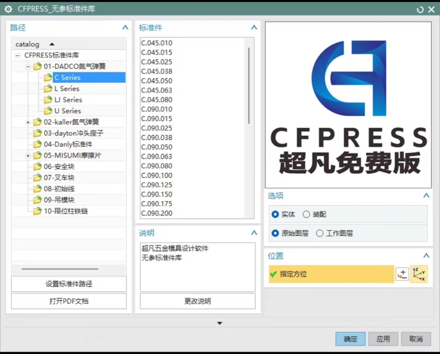
Task: Click the folder icon of C Series
Action: [x=48, y=77]
